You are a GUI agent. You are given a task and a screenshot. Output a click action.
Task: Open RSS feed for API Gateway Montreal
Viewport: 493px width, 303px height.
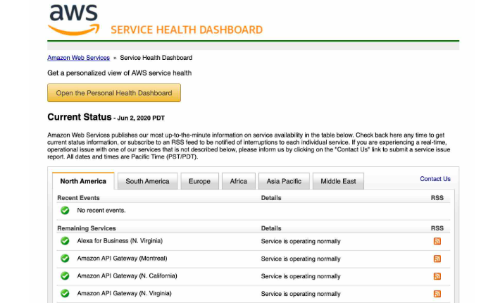coord(437,259)
